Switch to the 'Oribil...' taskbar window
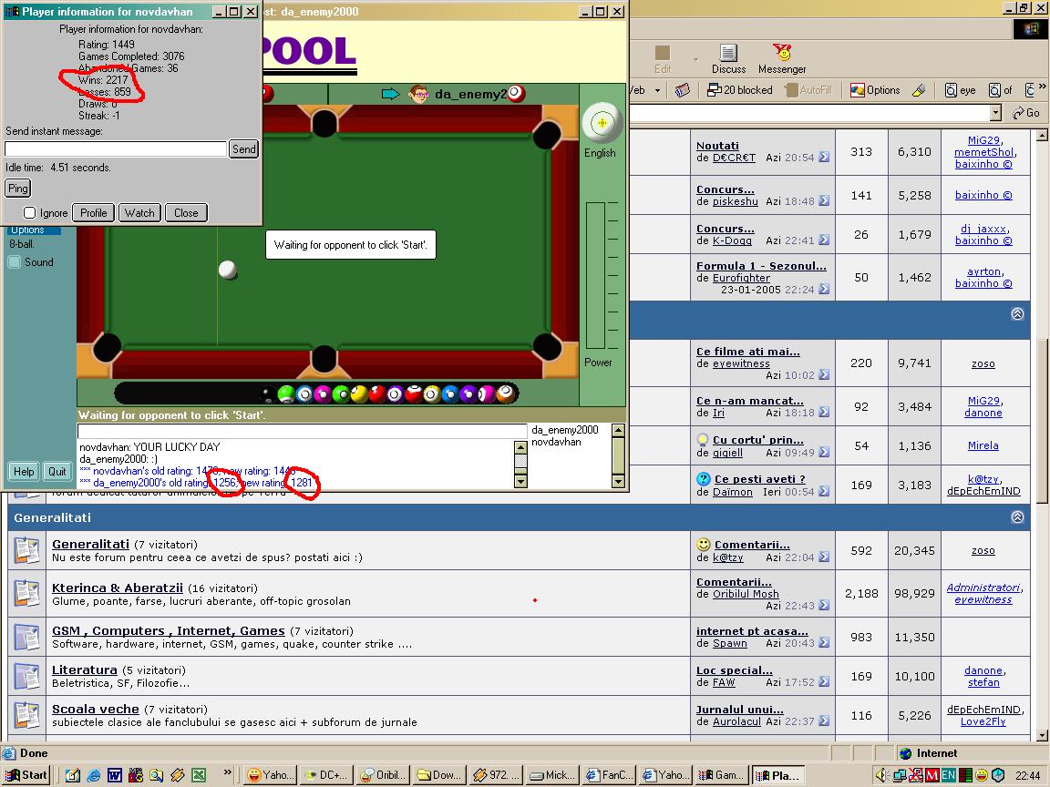 click(380, 775)
